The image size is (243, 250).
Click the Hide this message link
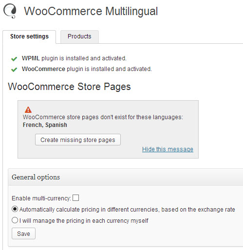168,149
